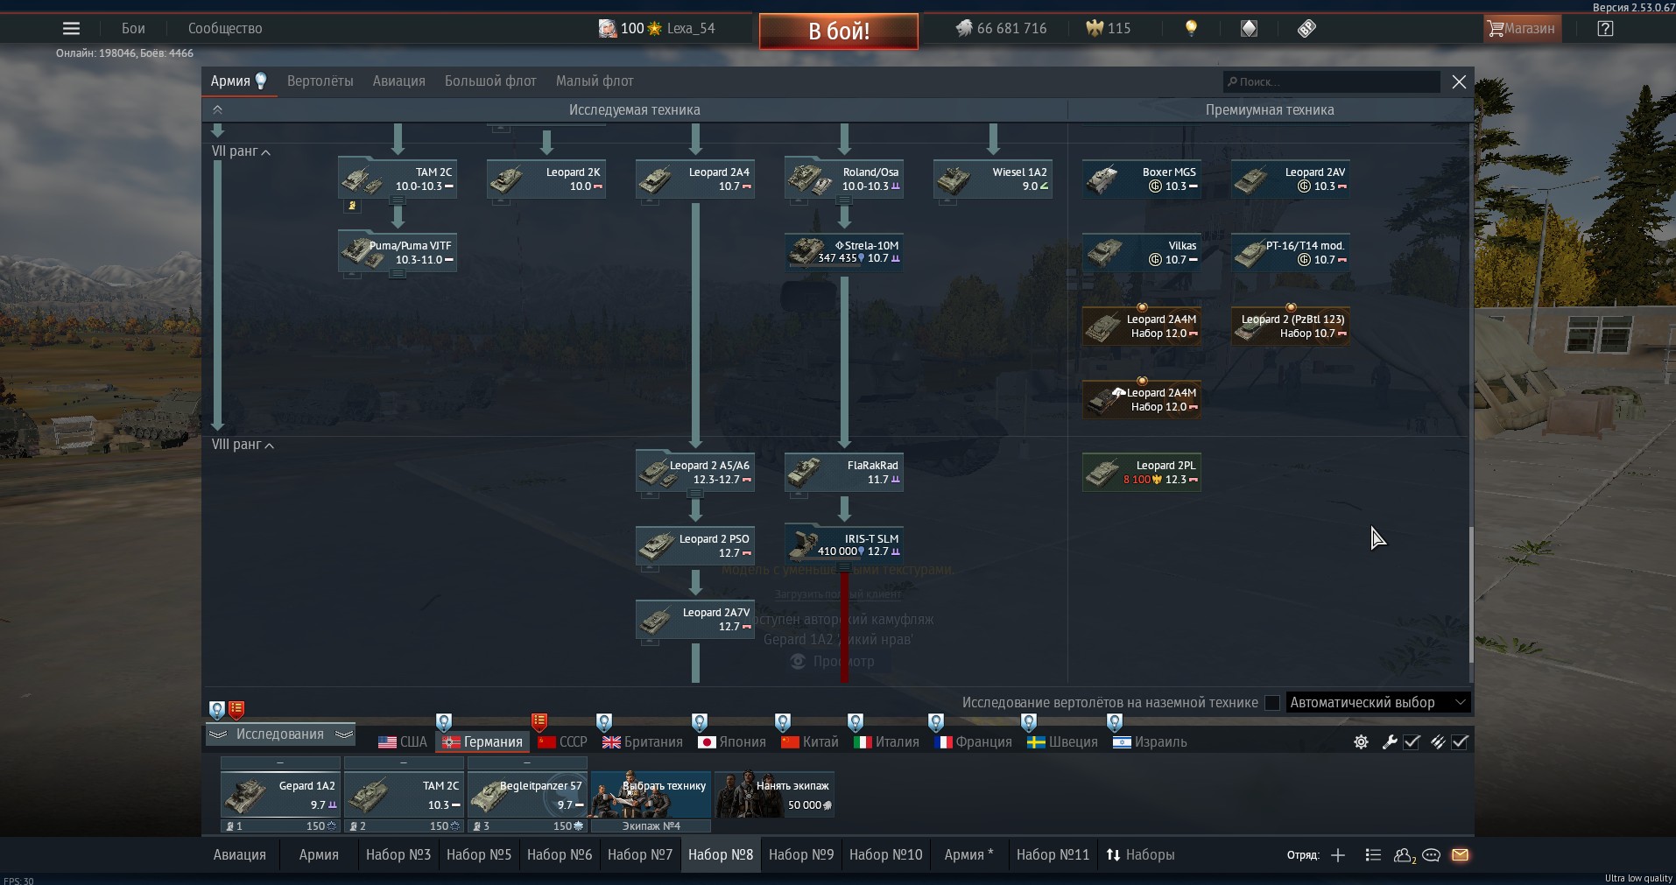Toggle the auto-repair wrench checkbox
This screenshot has height=885, width=1676.
tap(1412, 742)
